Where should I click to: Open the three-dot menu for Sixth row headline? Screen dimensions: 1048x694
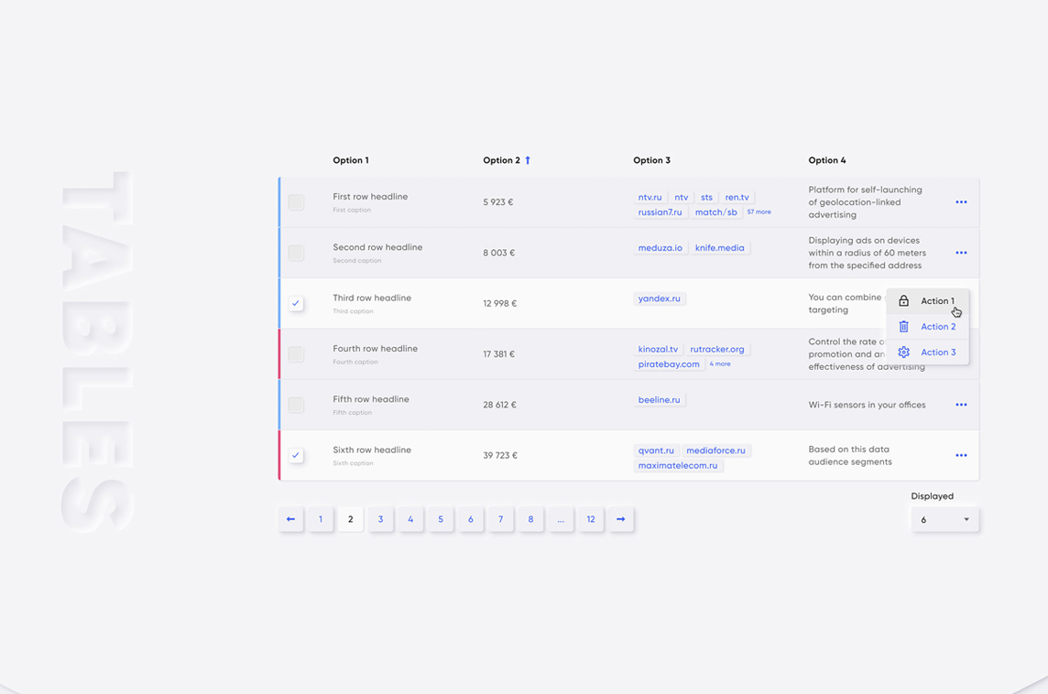tap(961, 456)
